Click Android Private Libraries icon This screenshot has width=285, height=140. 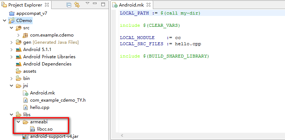click(19, 57)
